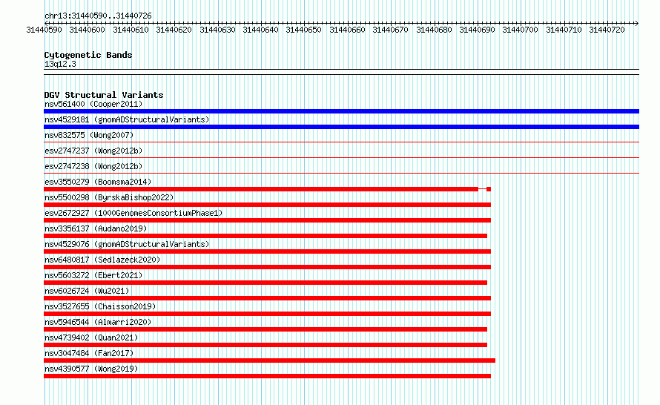Screen dimensions: 660x405
Task: Click the chr13:31440590..31440726 region label
Action: [98, 16]
